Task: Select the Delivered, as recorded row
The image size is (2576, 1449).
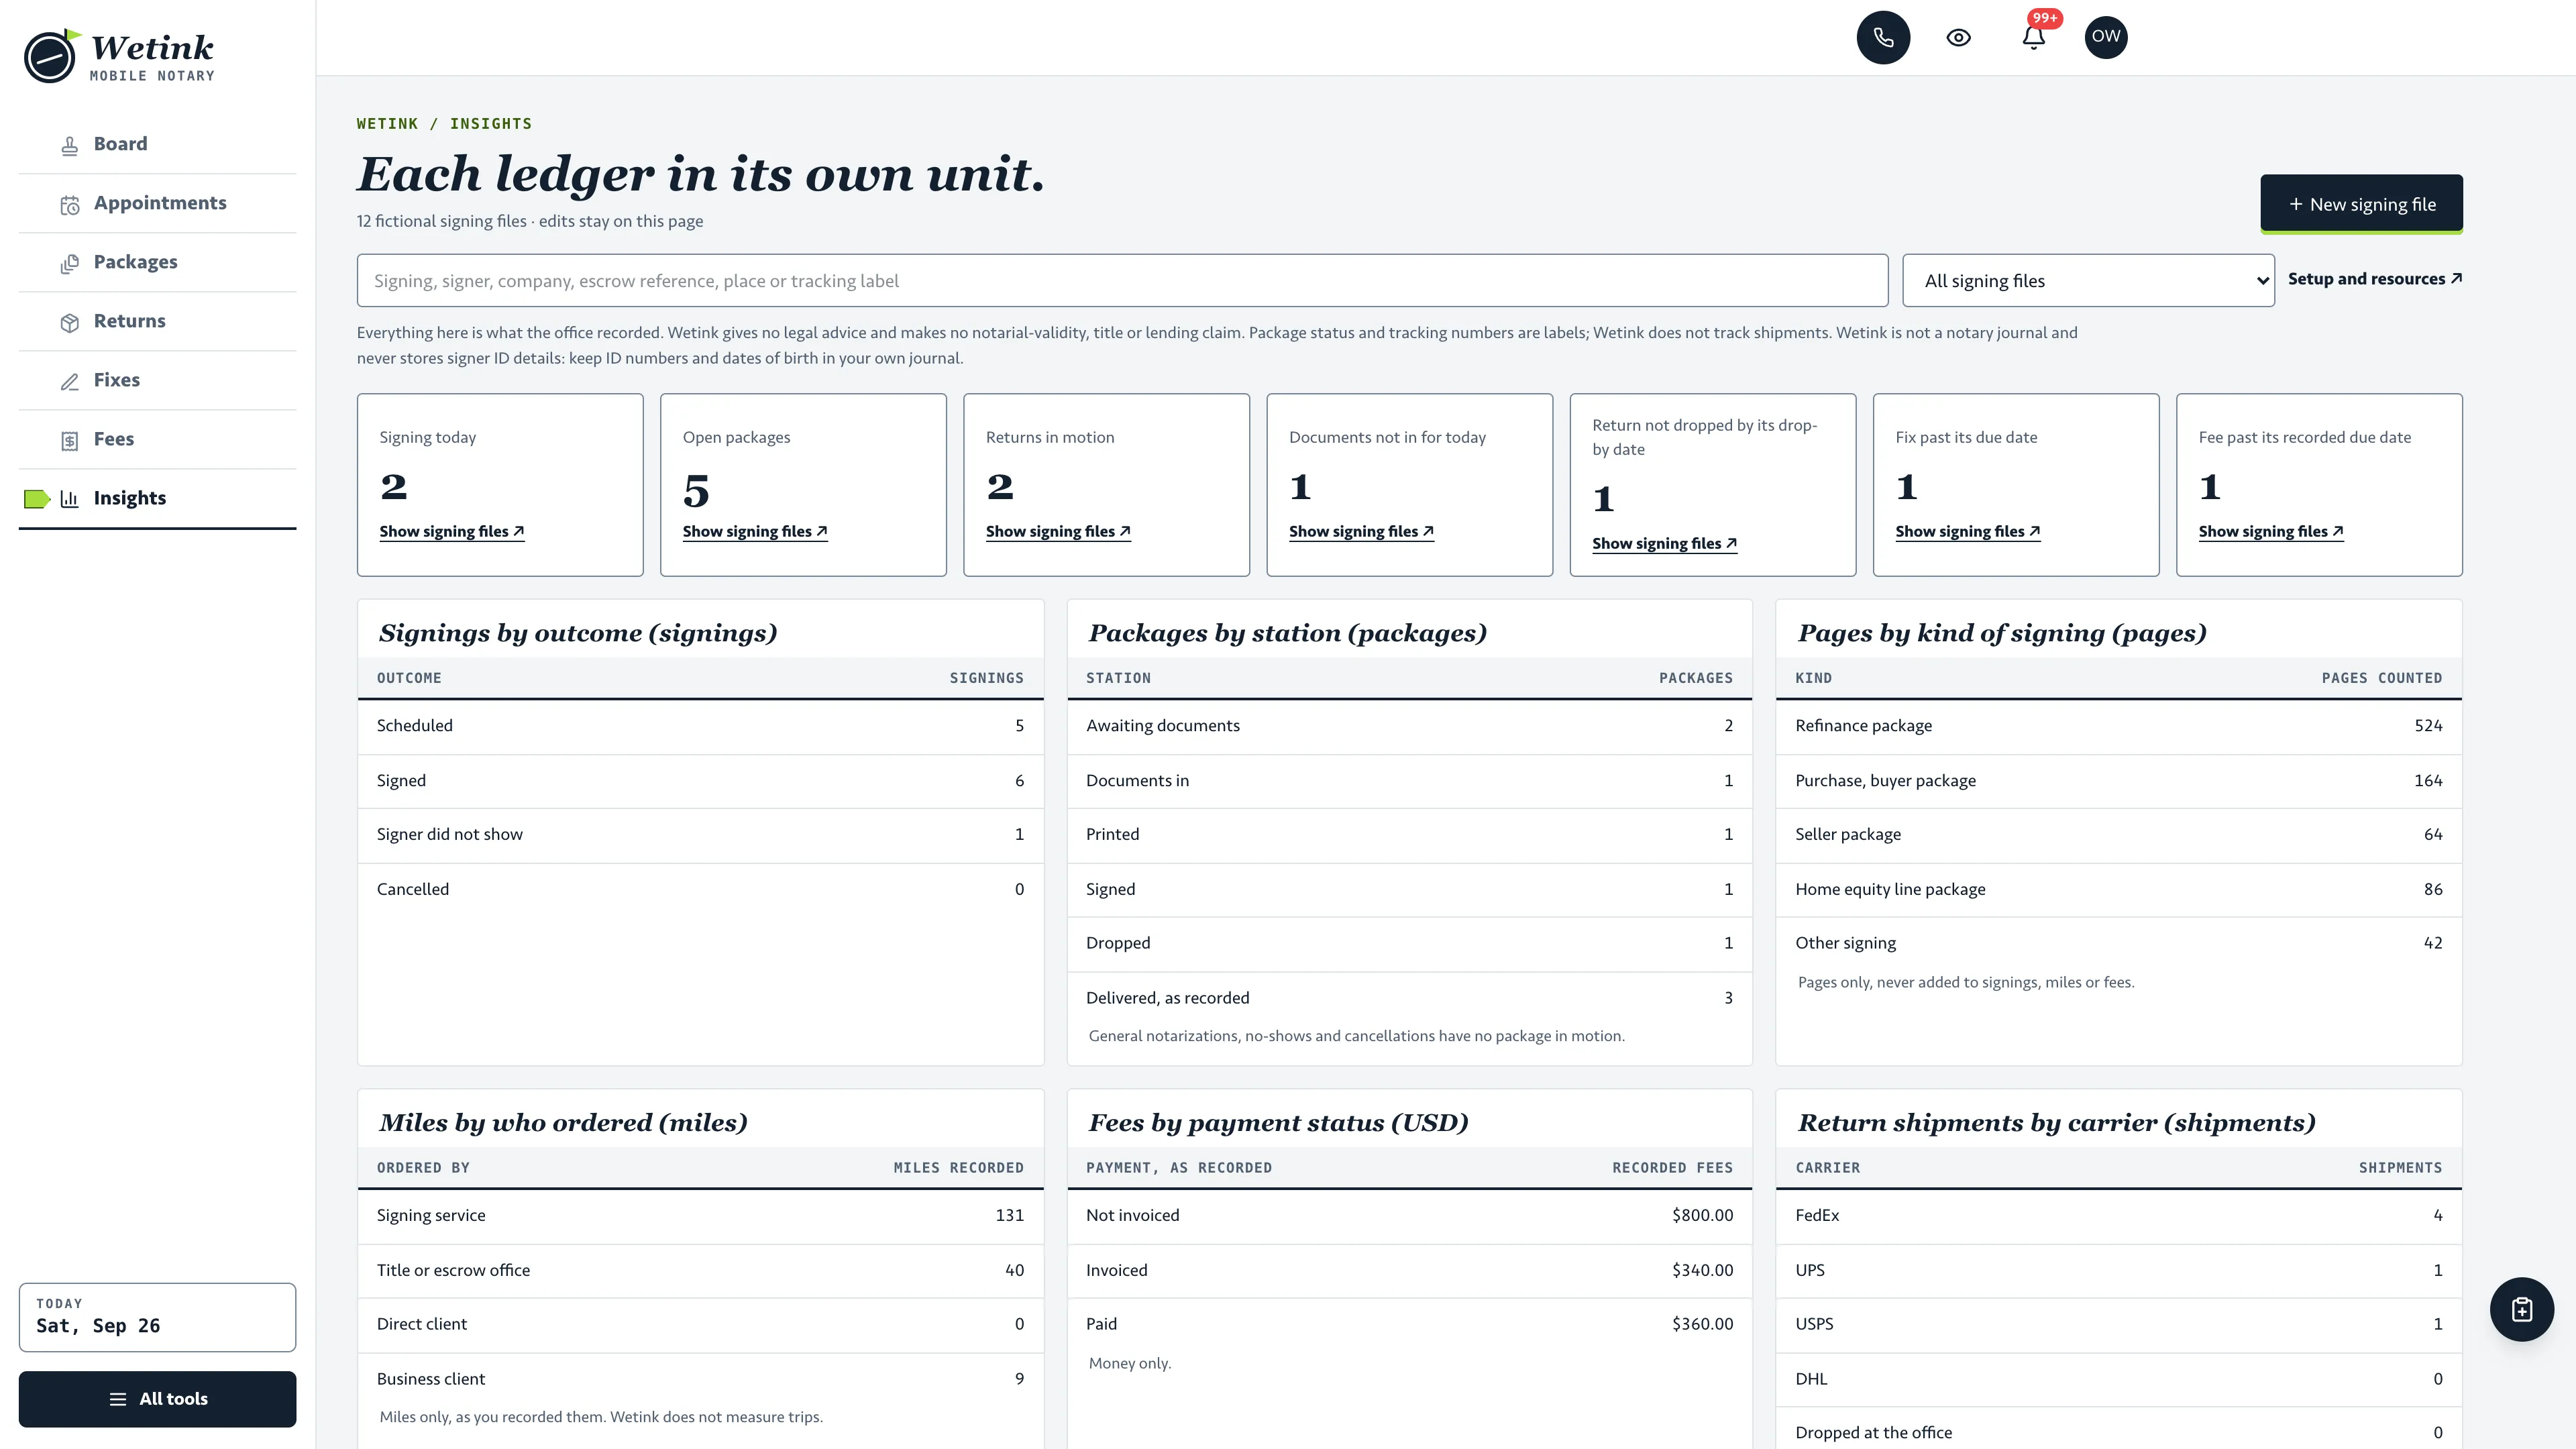Action: pos(1409,998)
